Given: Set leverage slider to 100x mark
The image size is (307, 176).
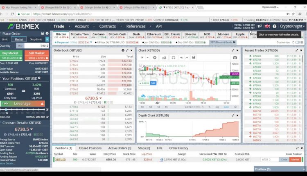Looking at the screenshot, I should 44,109.
